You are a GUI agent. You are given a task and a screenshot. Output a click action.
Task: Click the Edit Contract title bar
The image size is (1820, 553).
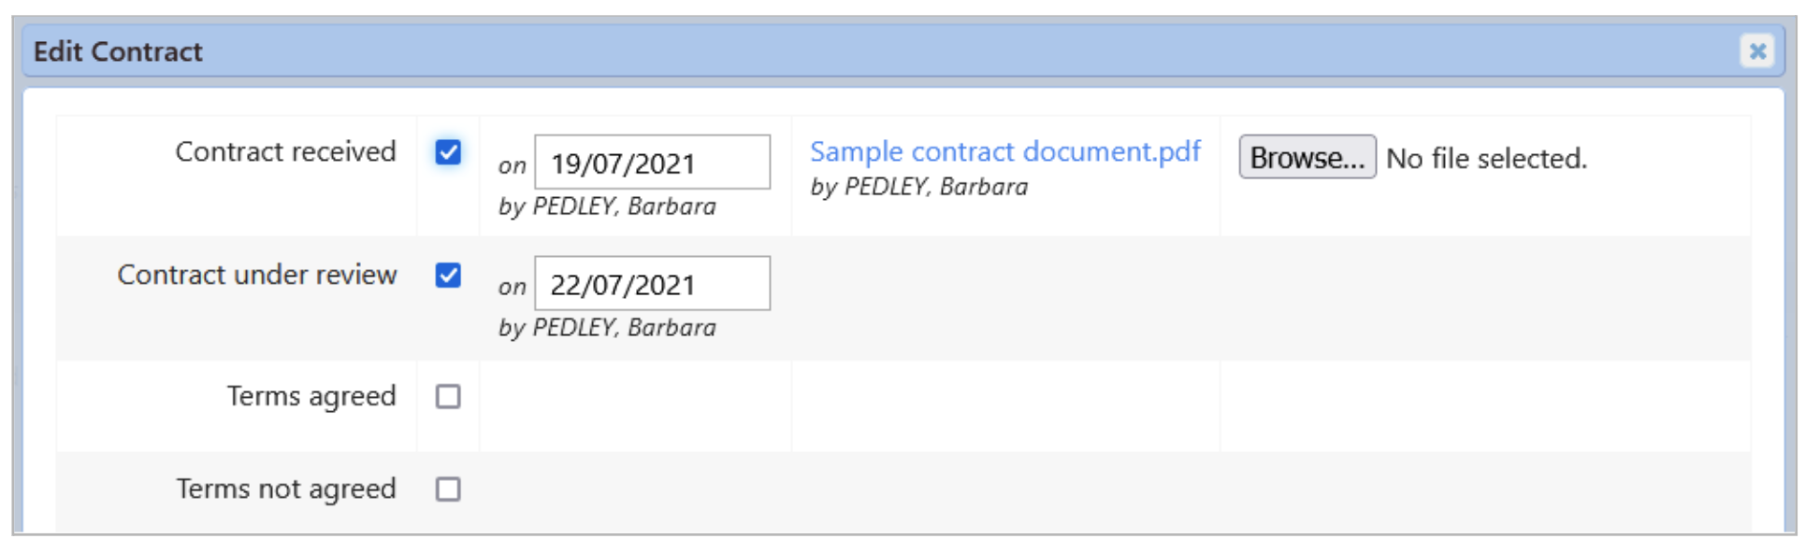[842, 51]
